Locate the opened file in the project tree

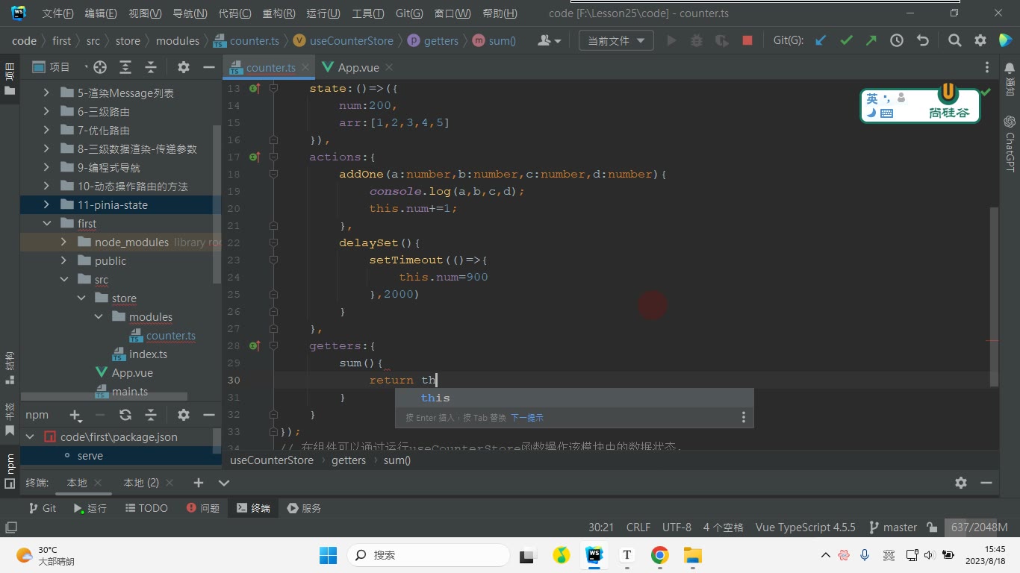pos(100,67)
